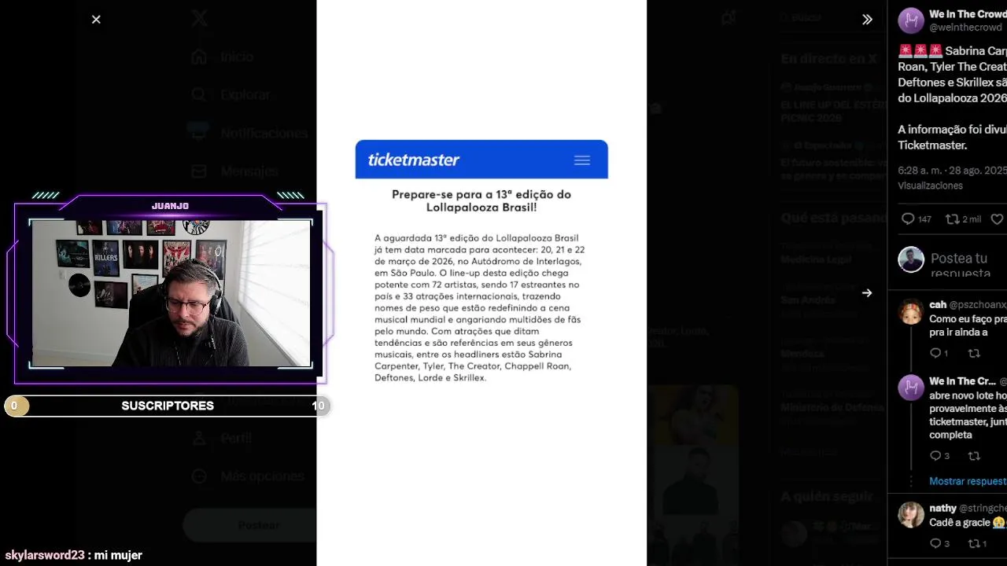The height and width of the screenshot is (566, 1007).
Task: Click the 6:28 a. m. · 28 ago. 2025 timestamp
Action: coord(953,170)
